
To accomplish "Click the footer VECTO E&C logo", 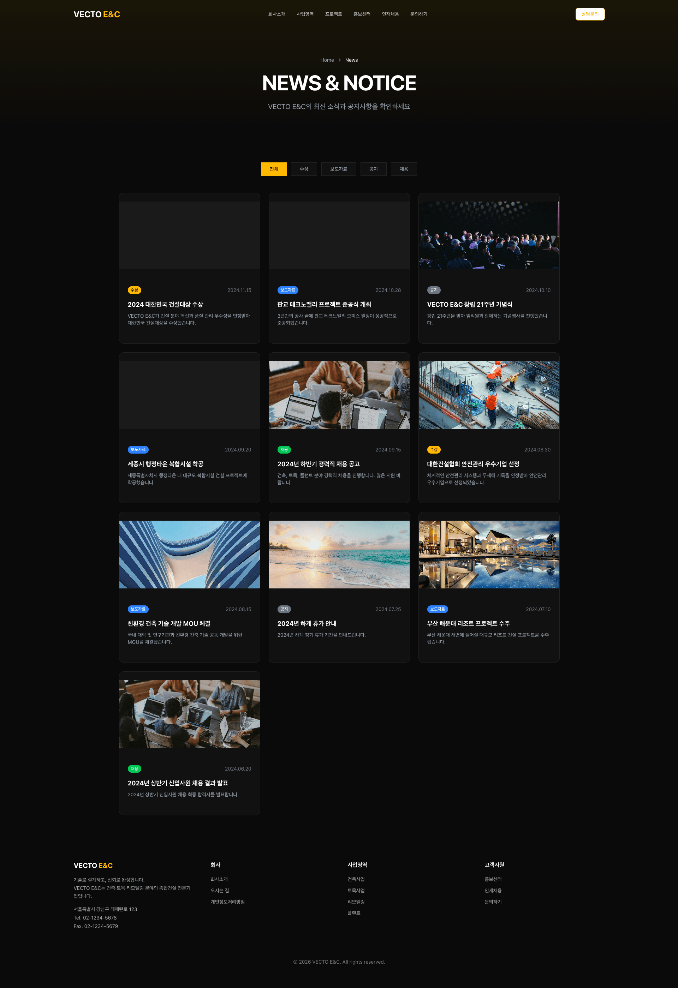I will tap(93, 866).
